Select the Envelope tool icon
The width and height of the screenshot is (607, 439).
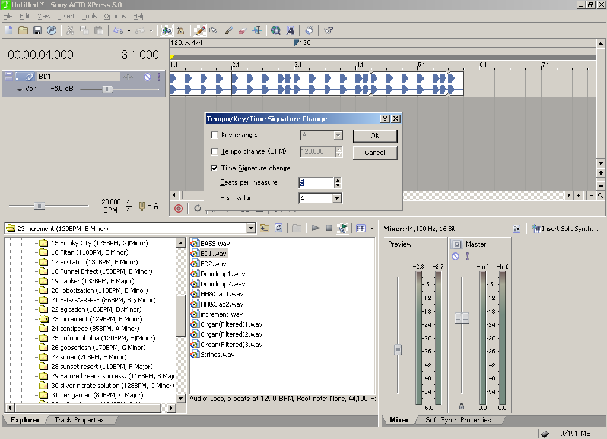pyautogui.click(x=257, y=30)
